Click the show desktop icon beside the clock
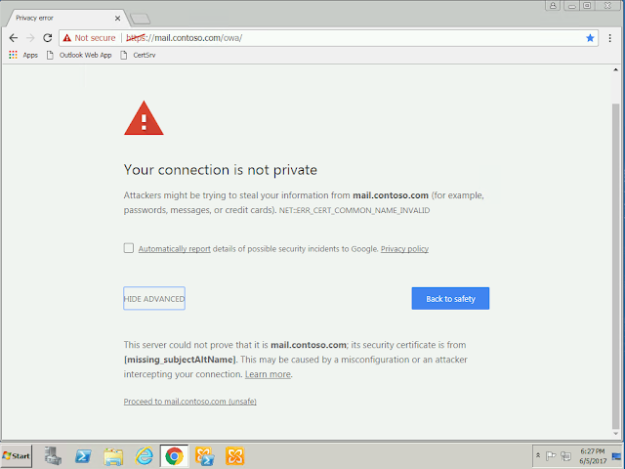This screenshot has width=625, height=469. click(x=617, y=456)
